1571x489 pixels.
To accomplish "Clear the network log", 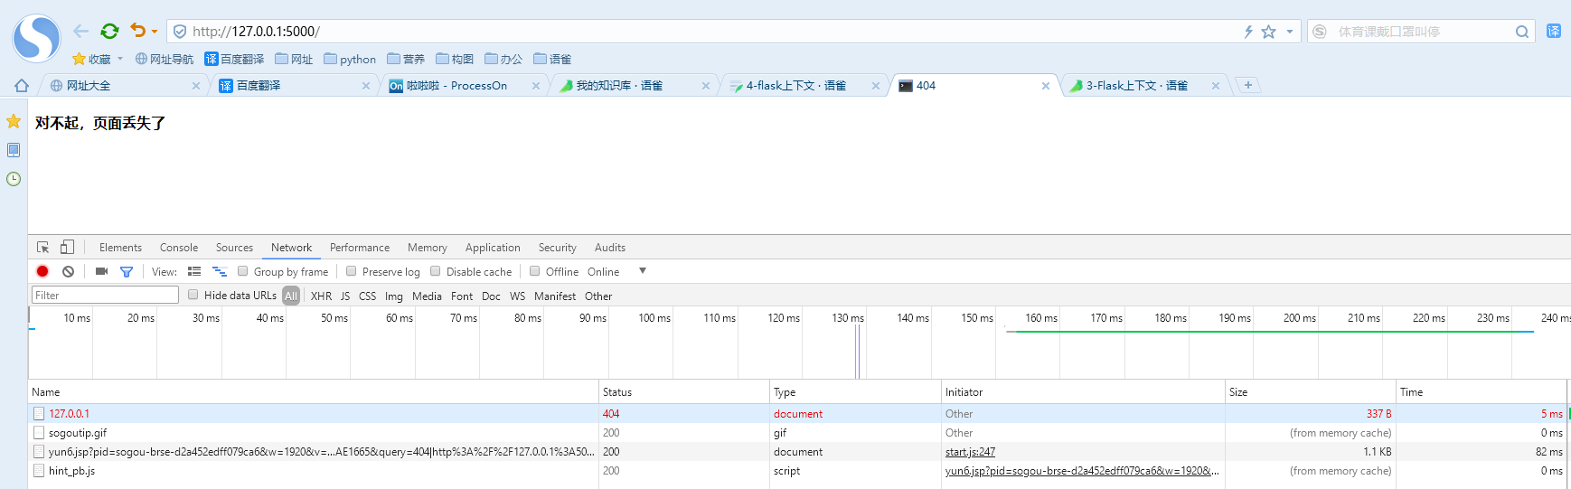I will point(68,271).
